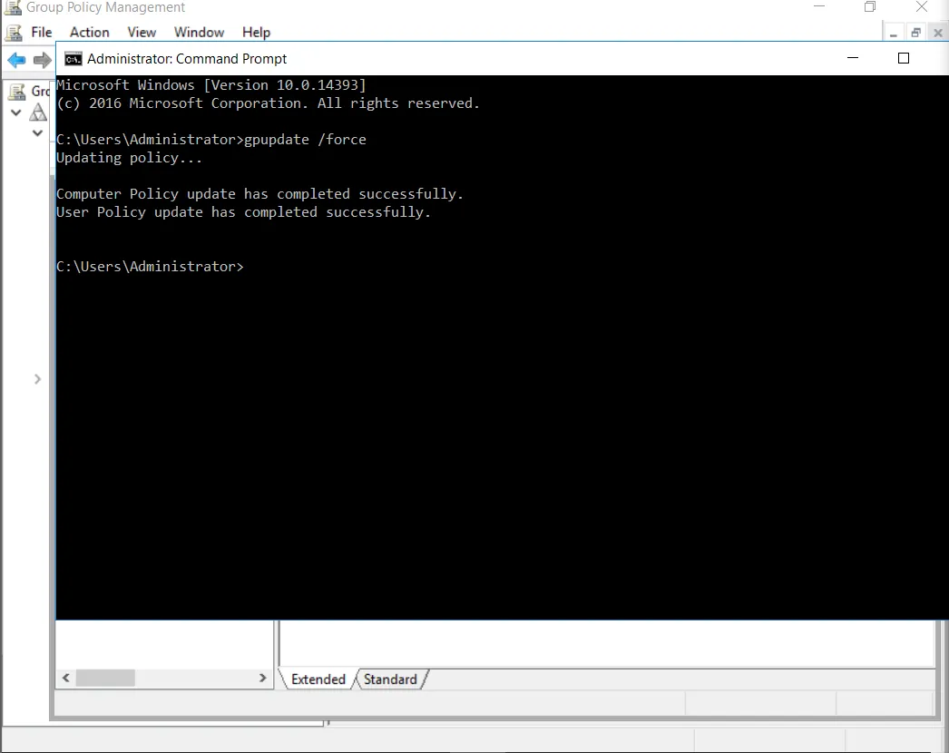
Task: Click 'User Policy update has completed successfully.' line
Action: (243, 212)
